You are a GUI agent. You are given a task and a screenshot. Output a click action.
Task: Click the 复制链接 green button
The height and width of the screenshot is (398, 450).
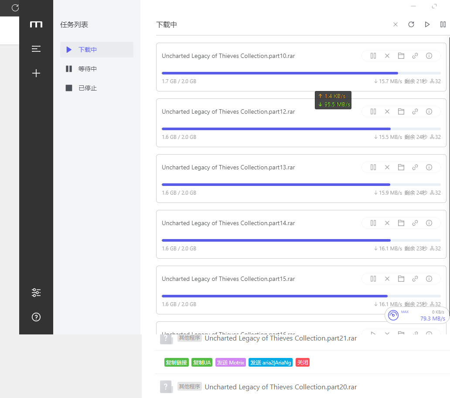(177, 362)
